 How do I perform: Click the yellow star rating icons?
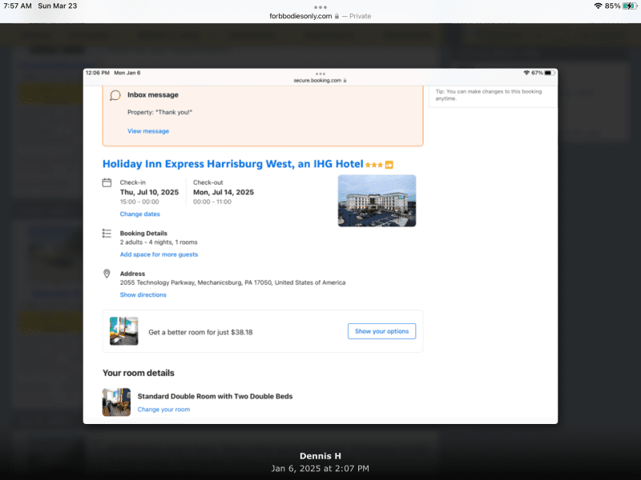point(373,165)
